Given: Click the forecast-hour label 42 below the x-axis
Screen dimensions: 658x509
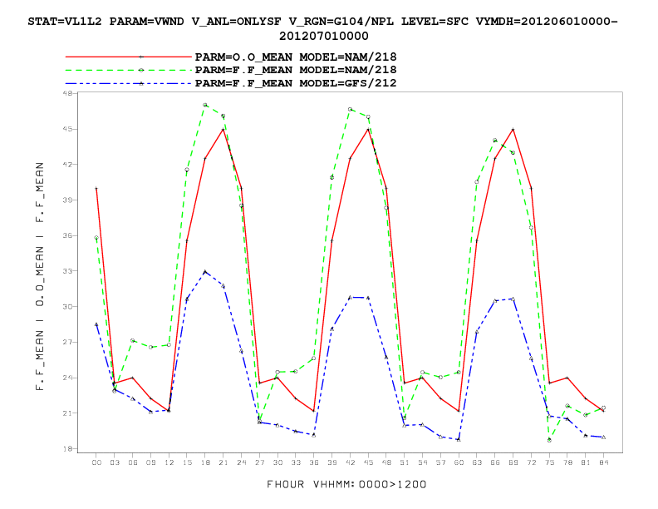Looking at the screenshot, I should point(350,462).
